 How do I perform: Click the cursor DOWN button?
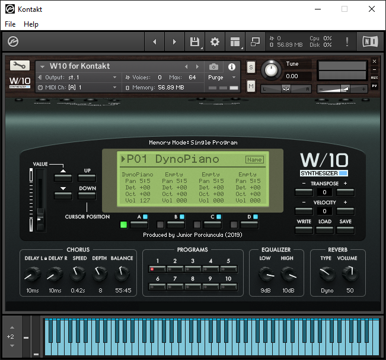coord(87,195)
